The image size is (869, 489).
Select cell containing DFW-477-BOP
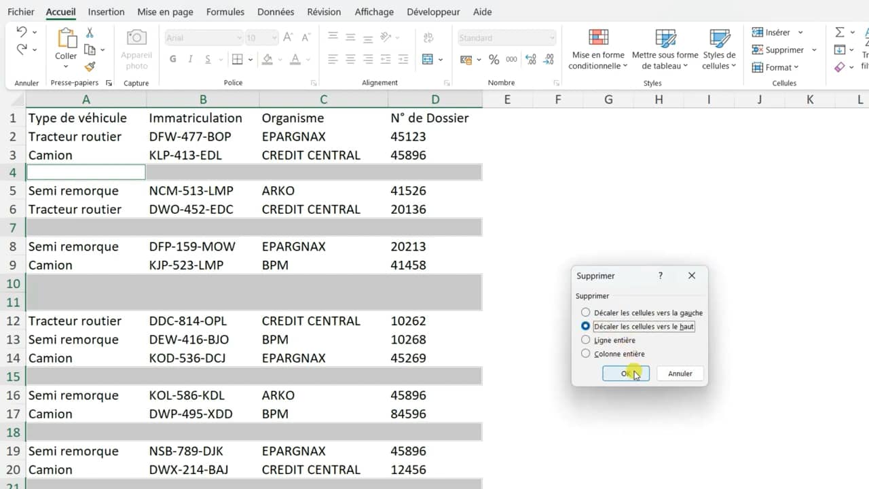[190, 137]
